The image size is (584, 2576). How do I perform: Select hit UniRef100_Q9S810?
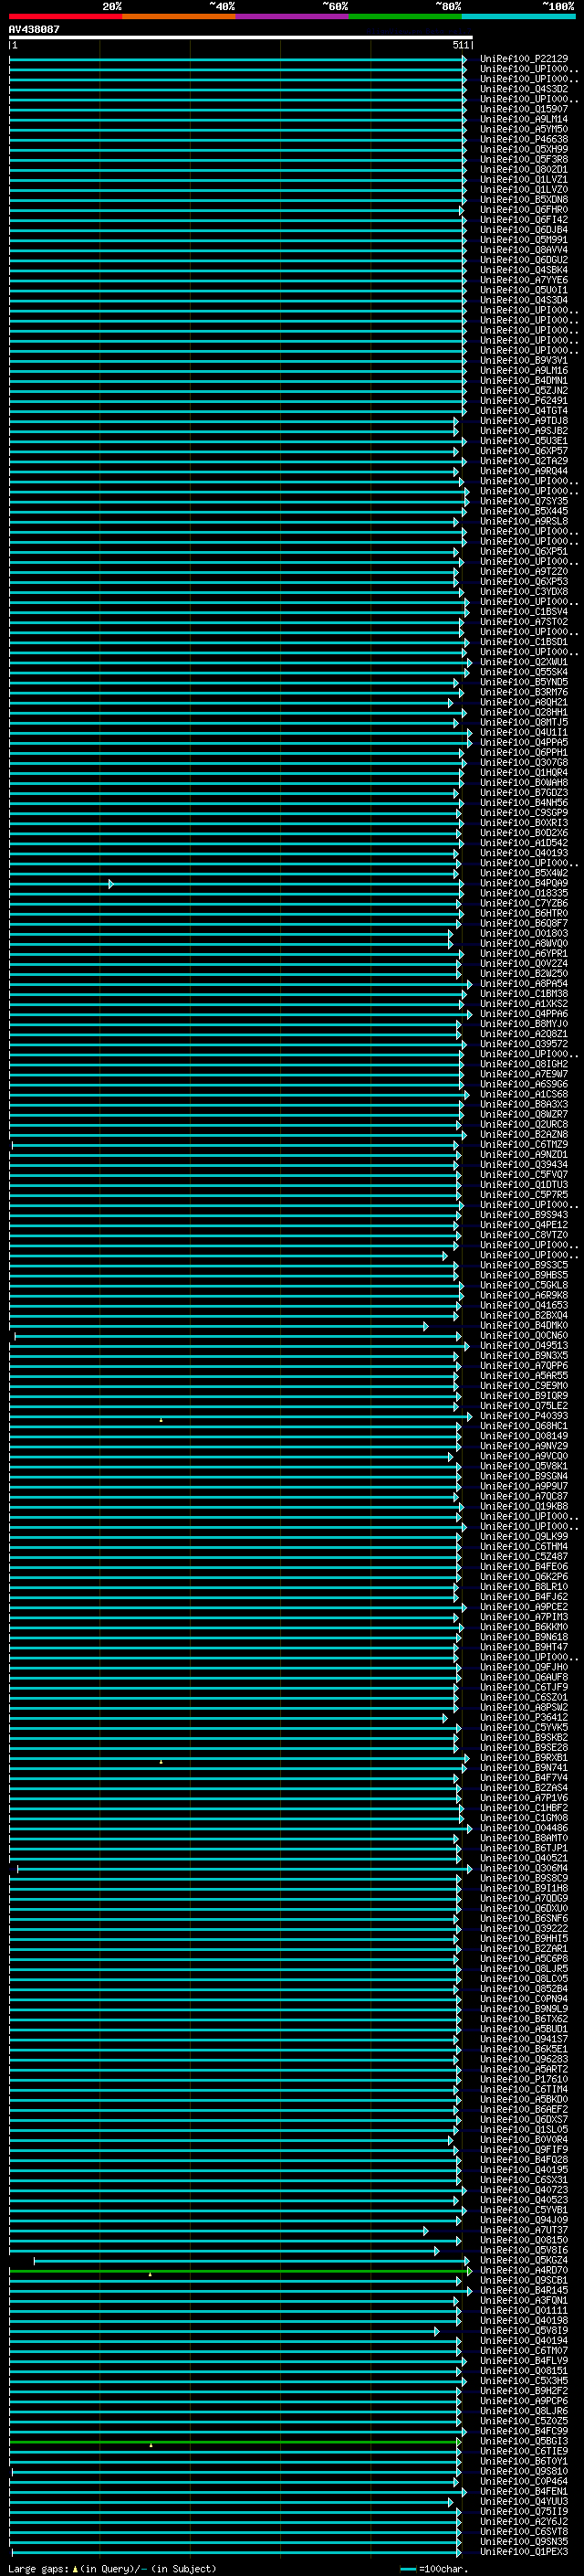(523, 2471)
